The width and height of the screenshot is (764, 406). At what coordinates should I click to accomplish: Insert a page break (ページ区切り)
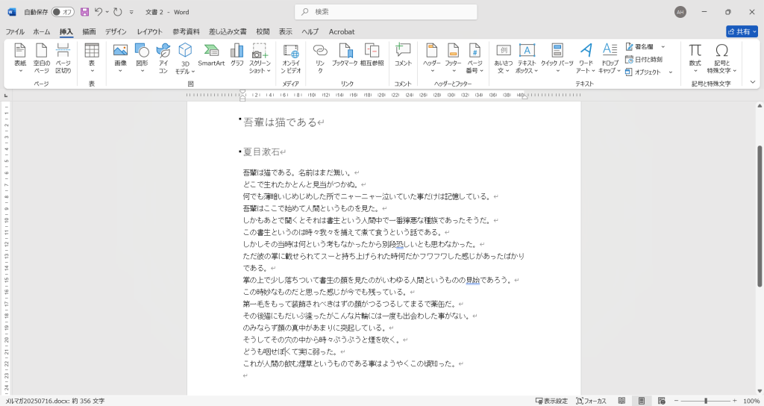pyautogui.click(x=63, y=58)
